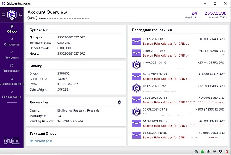Click the envelope icon for 26.09.2021 11:13 transaction
This screenshot has width=231, height=155.
pyautogui.click(x=136, y=42)
